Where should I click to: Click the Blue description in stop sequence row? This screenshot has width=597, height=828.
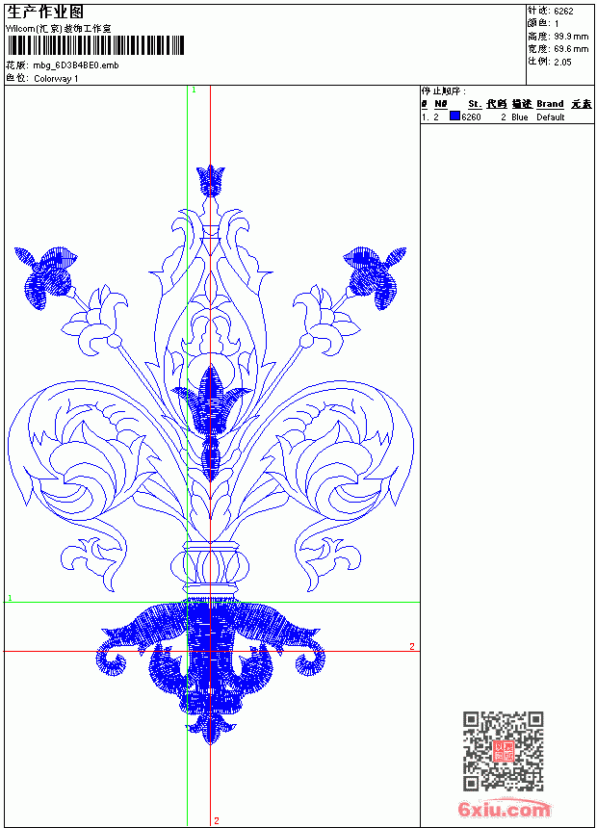tap(519, 117)
